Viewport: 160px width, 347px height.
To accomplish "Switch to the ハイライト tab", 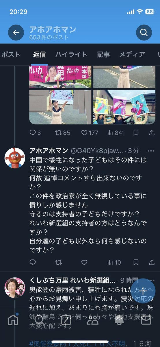I will [71, 54].
